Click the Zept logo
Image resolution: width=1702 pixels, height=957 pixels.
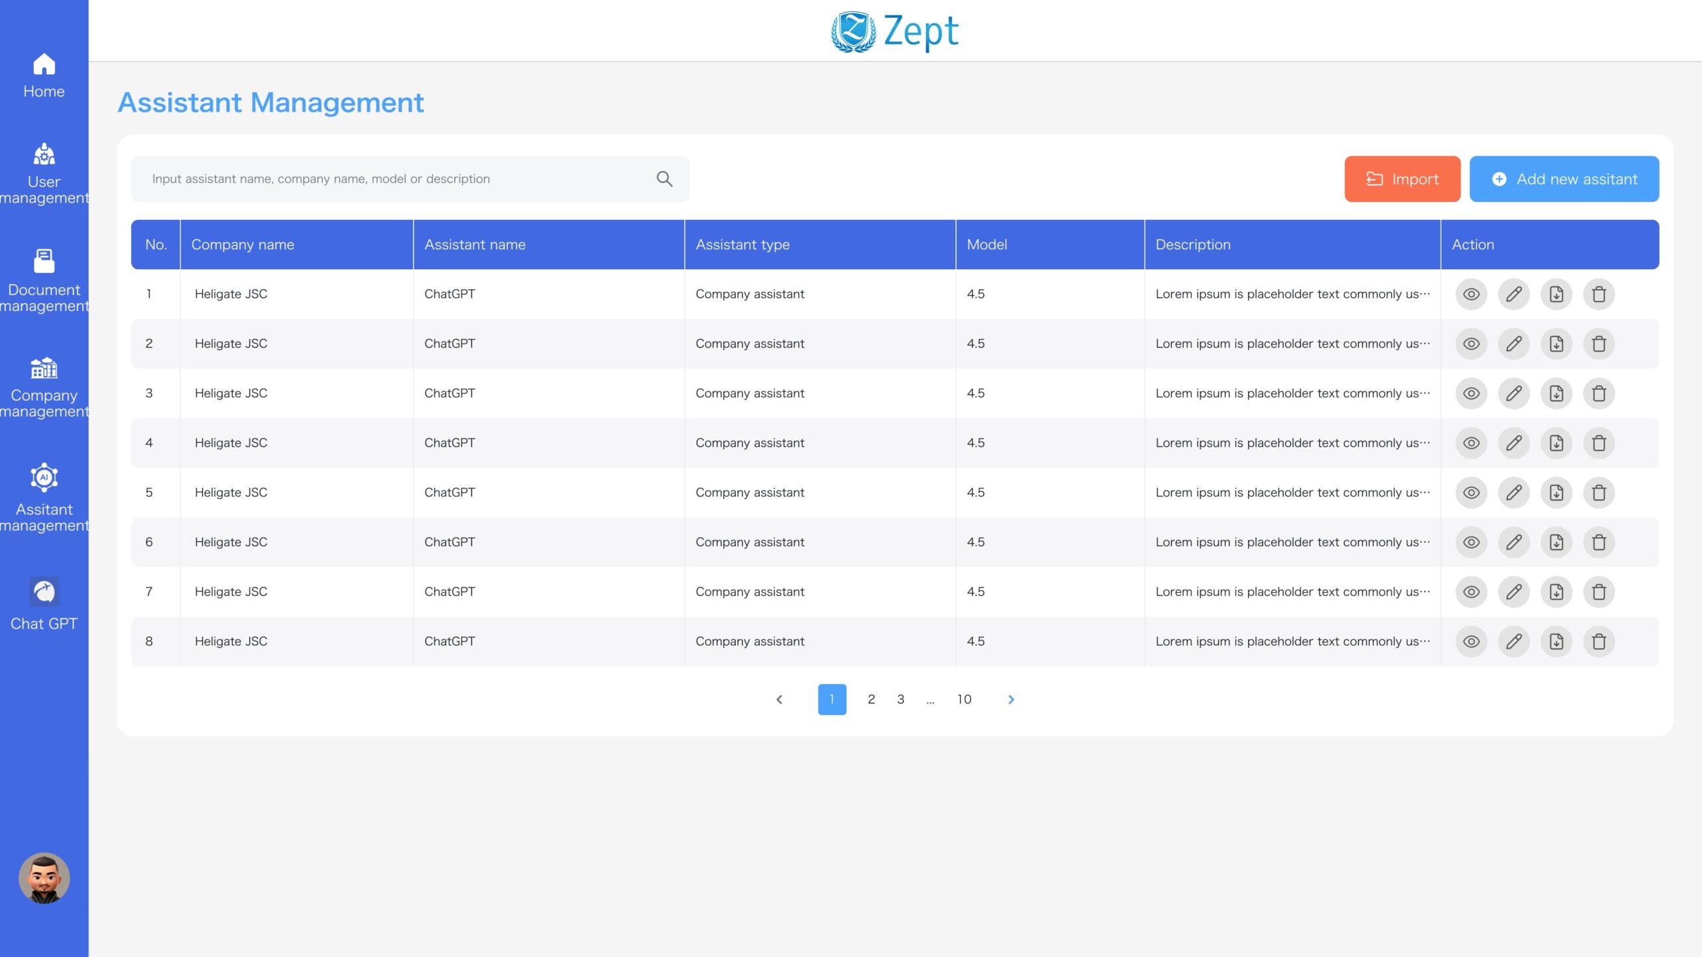894,31
